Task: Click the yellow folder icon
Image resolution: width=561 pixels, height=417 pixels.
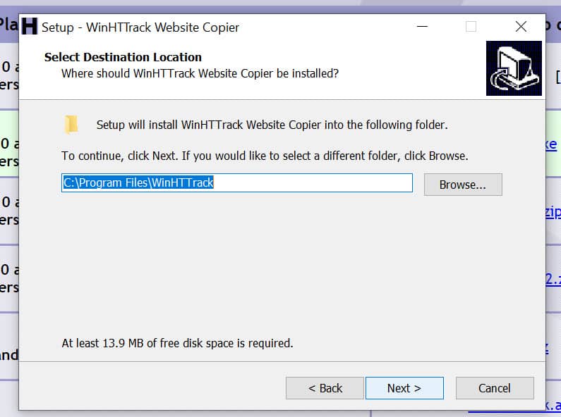Action: tap(71, 125)
